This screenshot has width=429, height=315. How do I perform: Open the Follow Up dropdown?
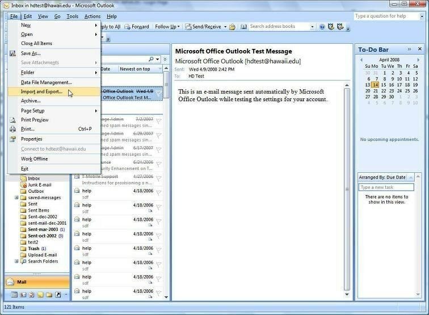(x=167, y=27)
